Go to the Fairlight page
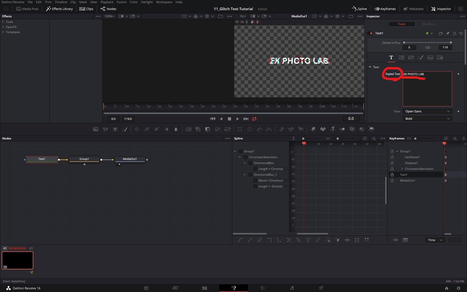 [x=292, y=288]
